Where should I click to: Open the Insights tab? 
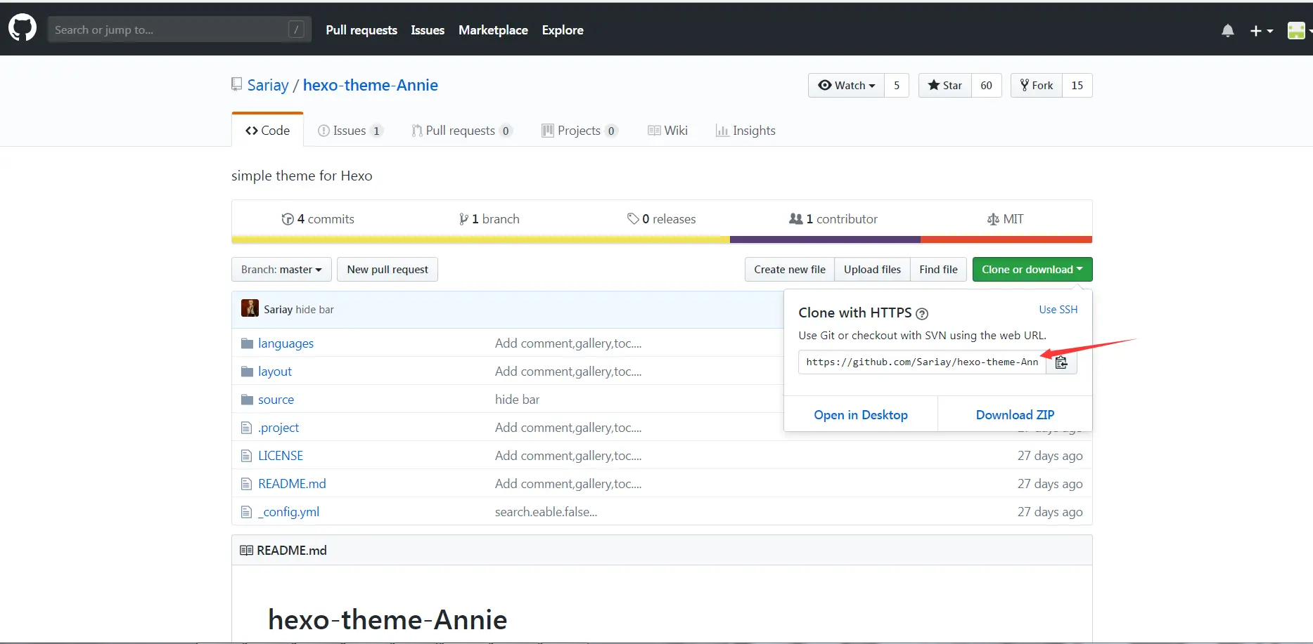coord(745,131)
